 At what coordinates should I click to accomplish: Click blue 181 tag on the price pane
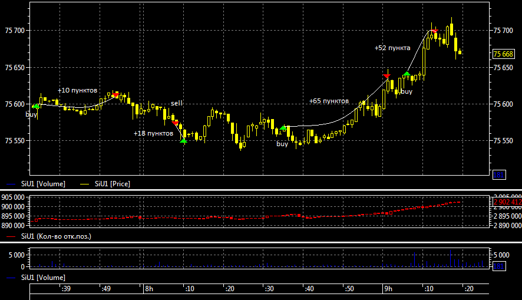(x=498, y=175)
